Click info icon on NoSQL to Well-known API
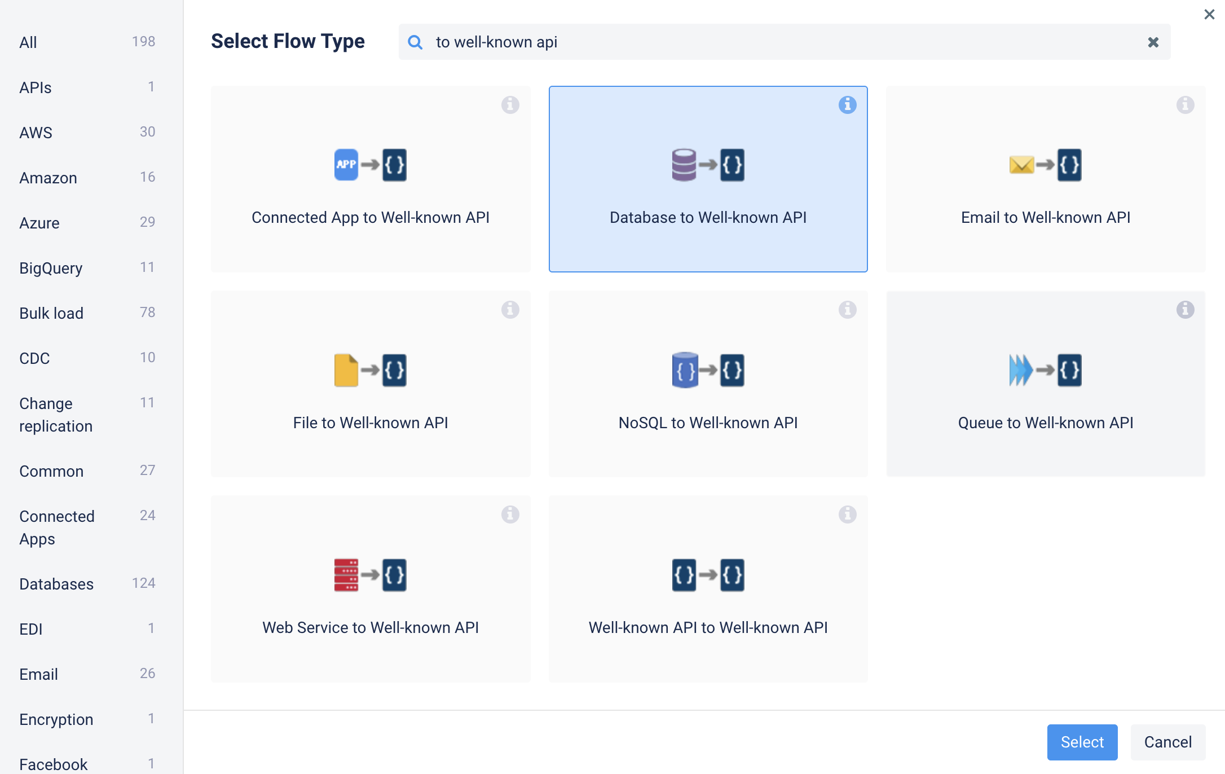The width and height of the screenshot is (1225, 774). (847, 310)
